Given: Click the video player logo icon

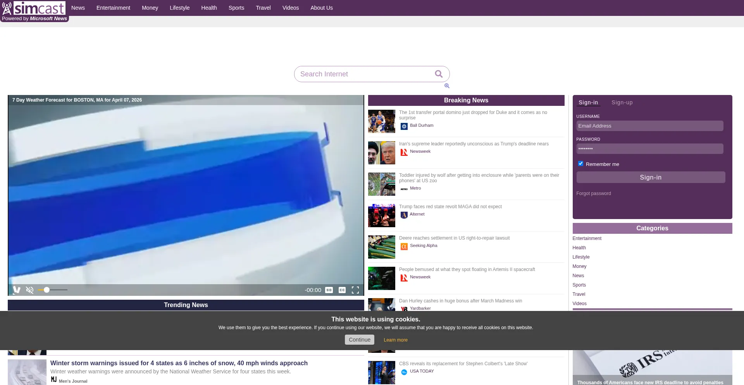Looking at the screenshot, I should [x=17, y=290].
